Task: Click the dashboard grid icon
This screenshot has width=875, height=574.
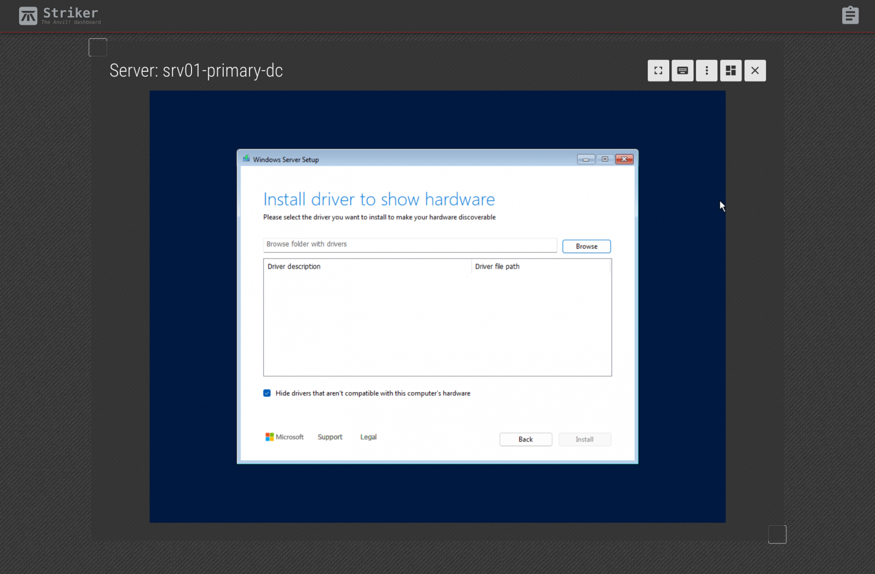Action: pos(731,71)
